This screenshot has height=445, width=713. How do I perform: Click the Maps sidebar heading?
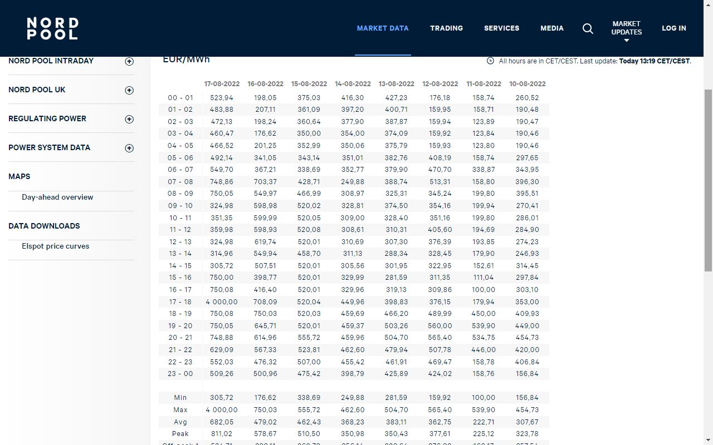19,176
